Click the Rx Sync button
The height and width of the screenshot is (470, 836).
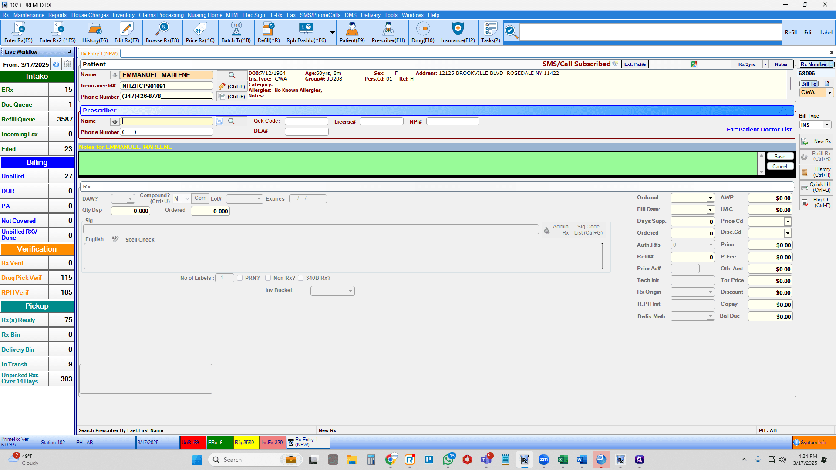(747, 64)
